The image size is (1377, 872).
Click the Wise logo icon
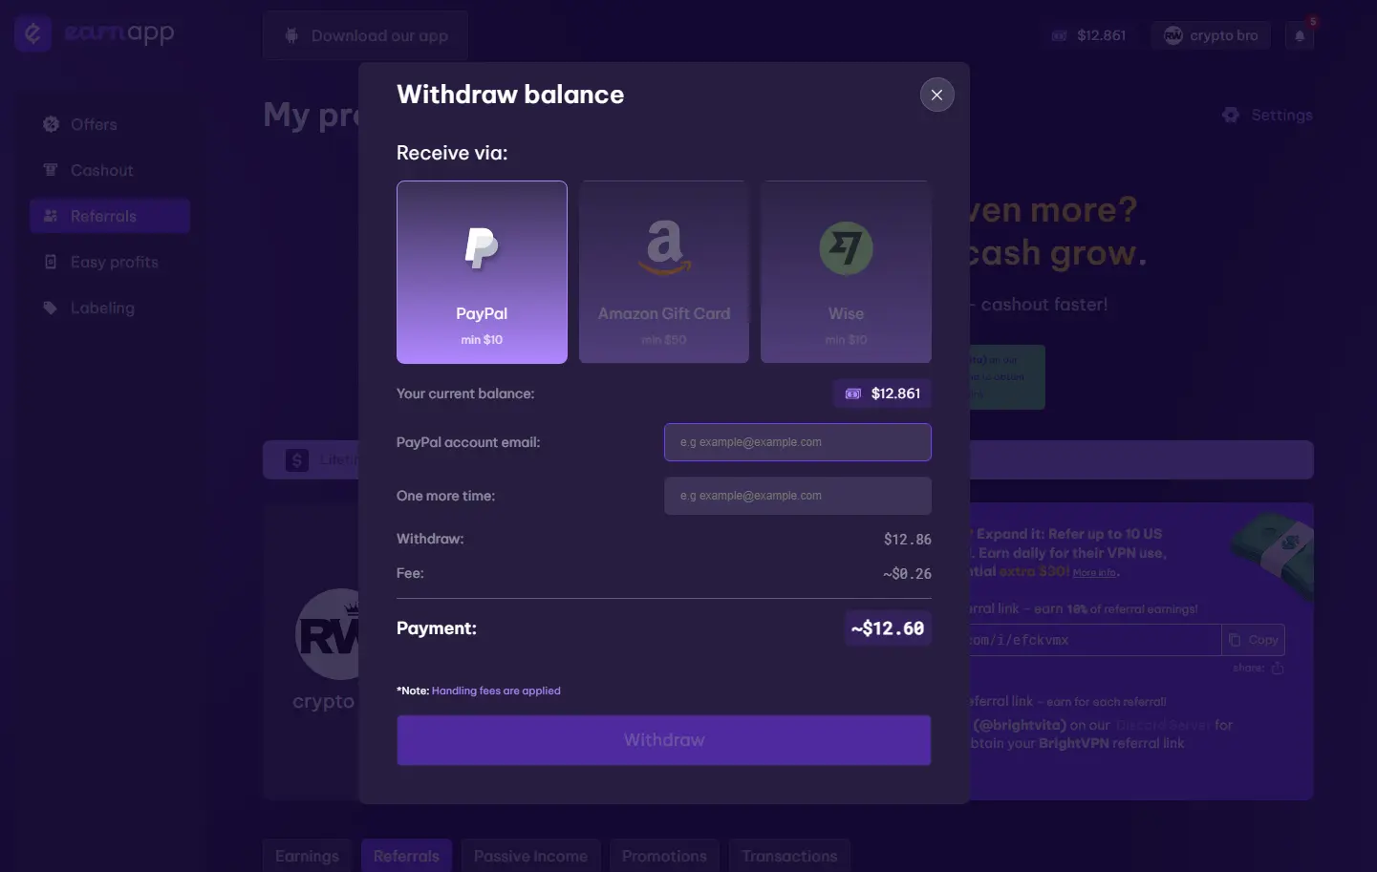tap(846, 248)
